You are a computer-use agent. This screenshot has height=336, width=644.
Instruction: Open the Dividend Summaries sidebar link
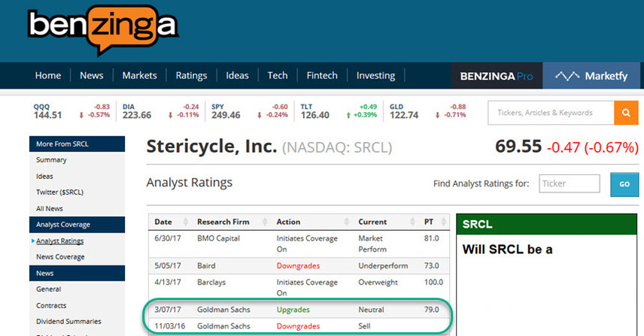[x=68, y=322]
